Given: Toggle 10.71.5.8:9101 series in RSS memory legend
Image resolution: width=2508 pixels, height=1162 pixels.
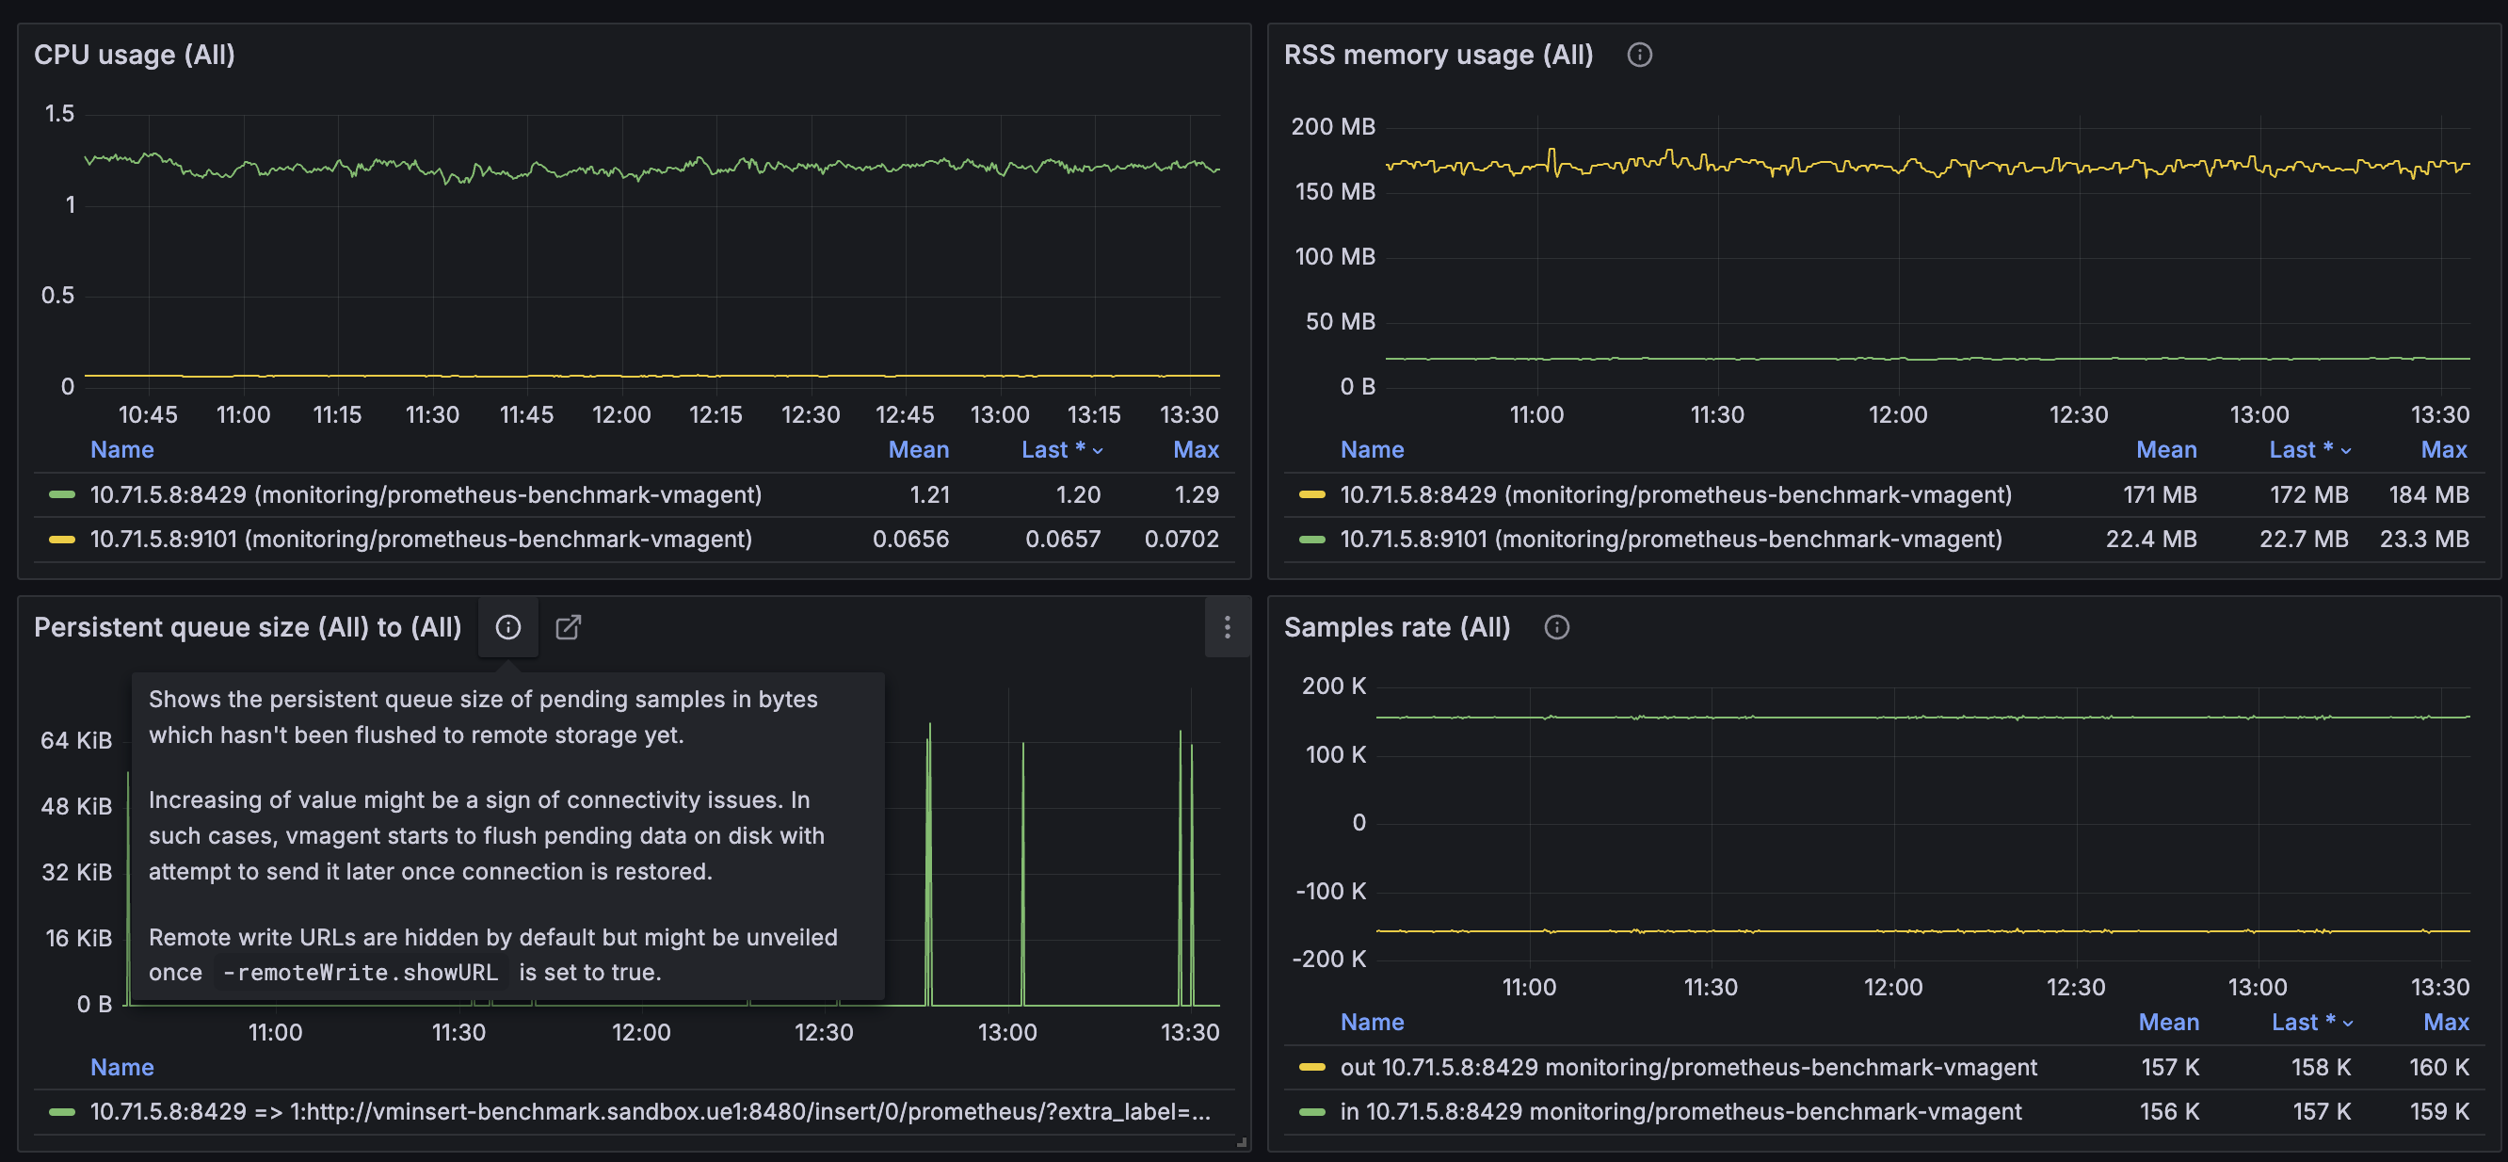Looking at the screenshot, I should coord(1671,540).
